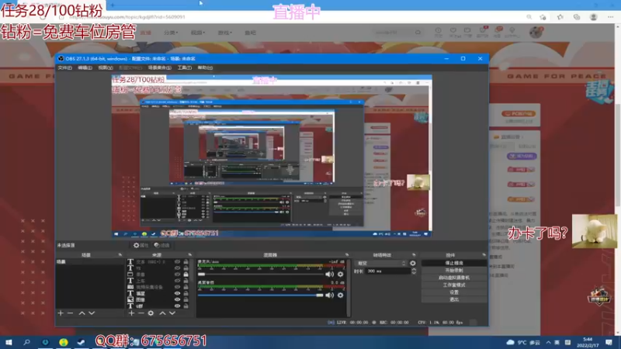Toggle visibility of the 文本 (GDI+) 2 source
Image resolution: width=621 pixels, height=349 pixels.
[x=177, y=262]
